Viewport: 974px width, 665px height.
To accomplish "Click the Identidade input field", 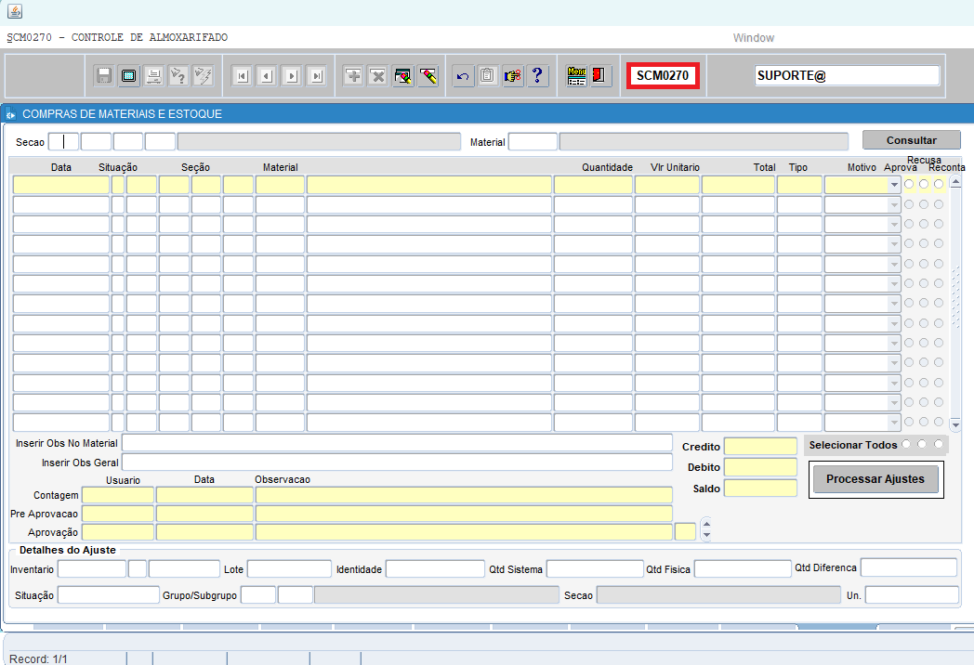I will 435,568.
